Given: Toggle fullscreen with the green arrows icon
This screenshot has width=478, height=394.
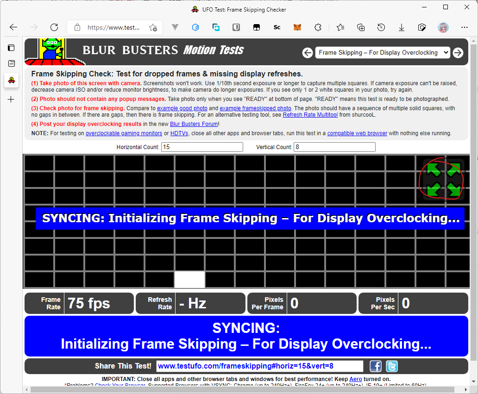Looking at the screenshot, I should [443, 179].
